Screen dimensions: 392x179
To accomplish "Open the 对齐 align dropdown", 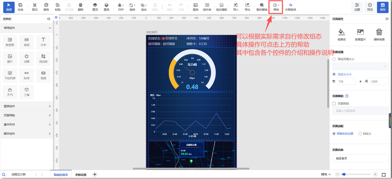I will click(121, 7).
